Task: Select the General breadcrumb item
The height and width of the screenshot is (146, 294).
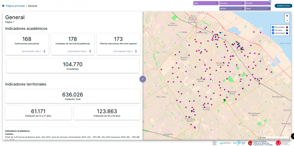Action: coord(32,6)
